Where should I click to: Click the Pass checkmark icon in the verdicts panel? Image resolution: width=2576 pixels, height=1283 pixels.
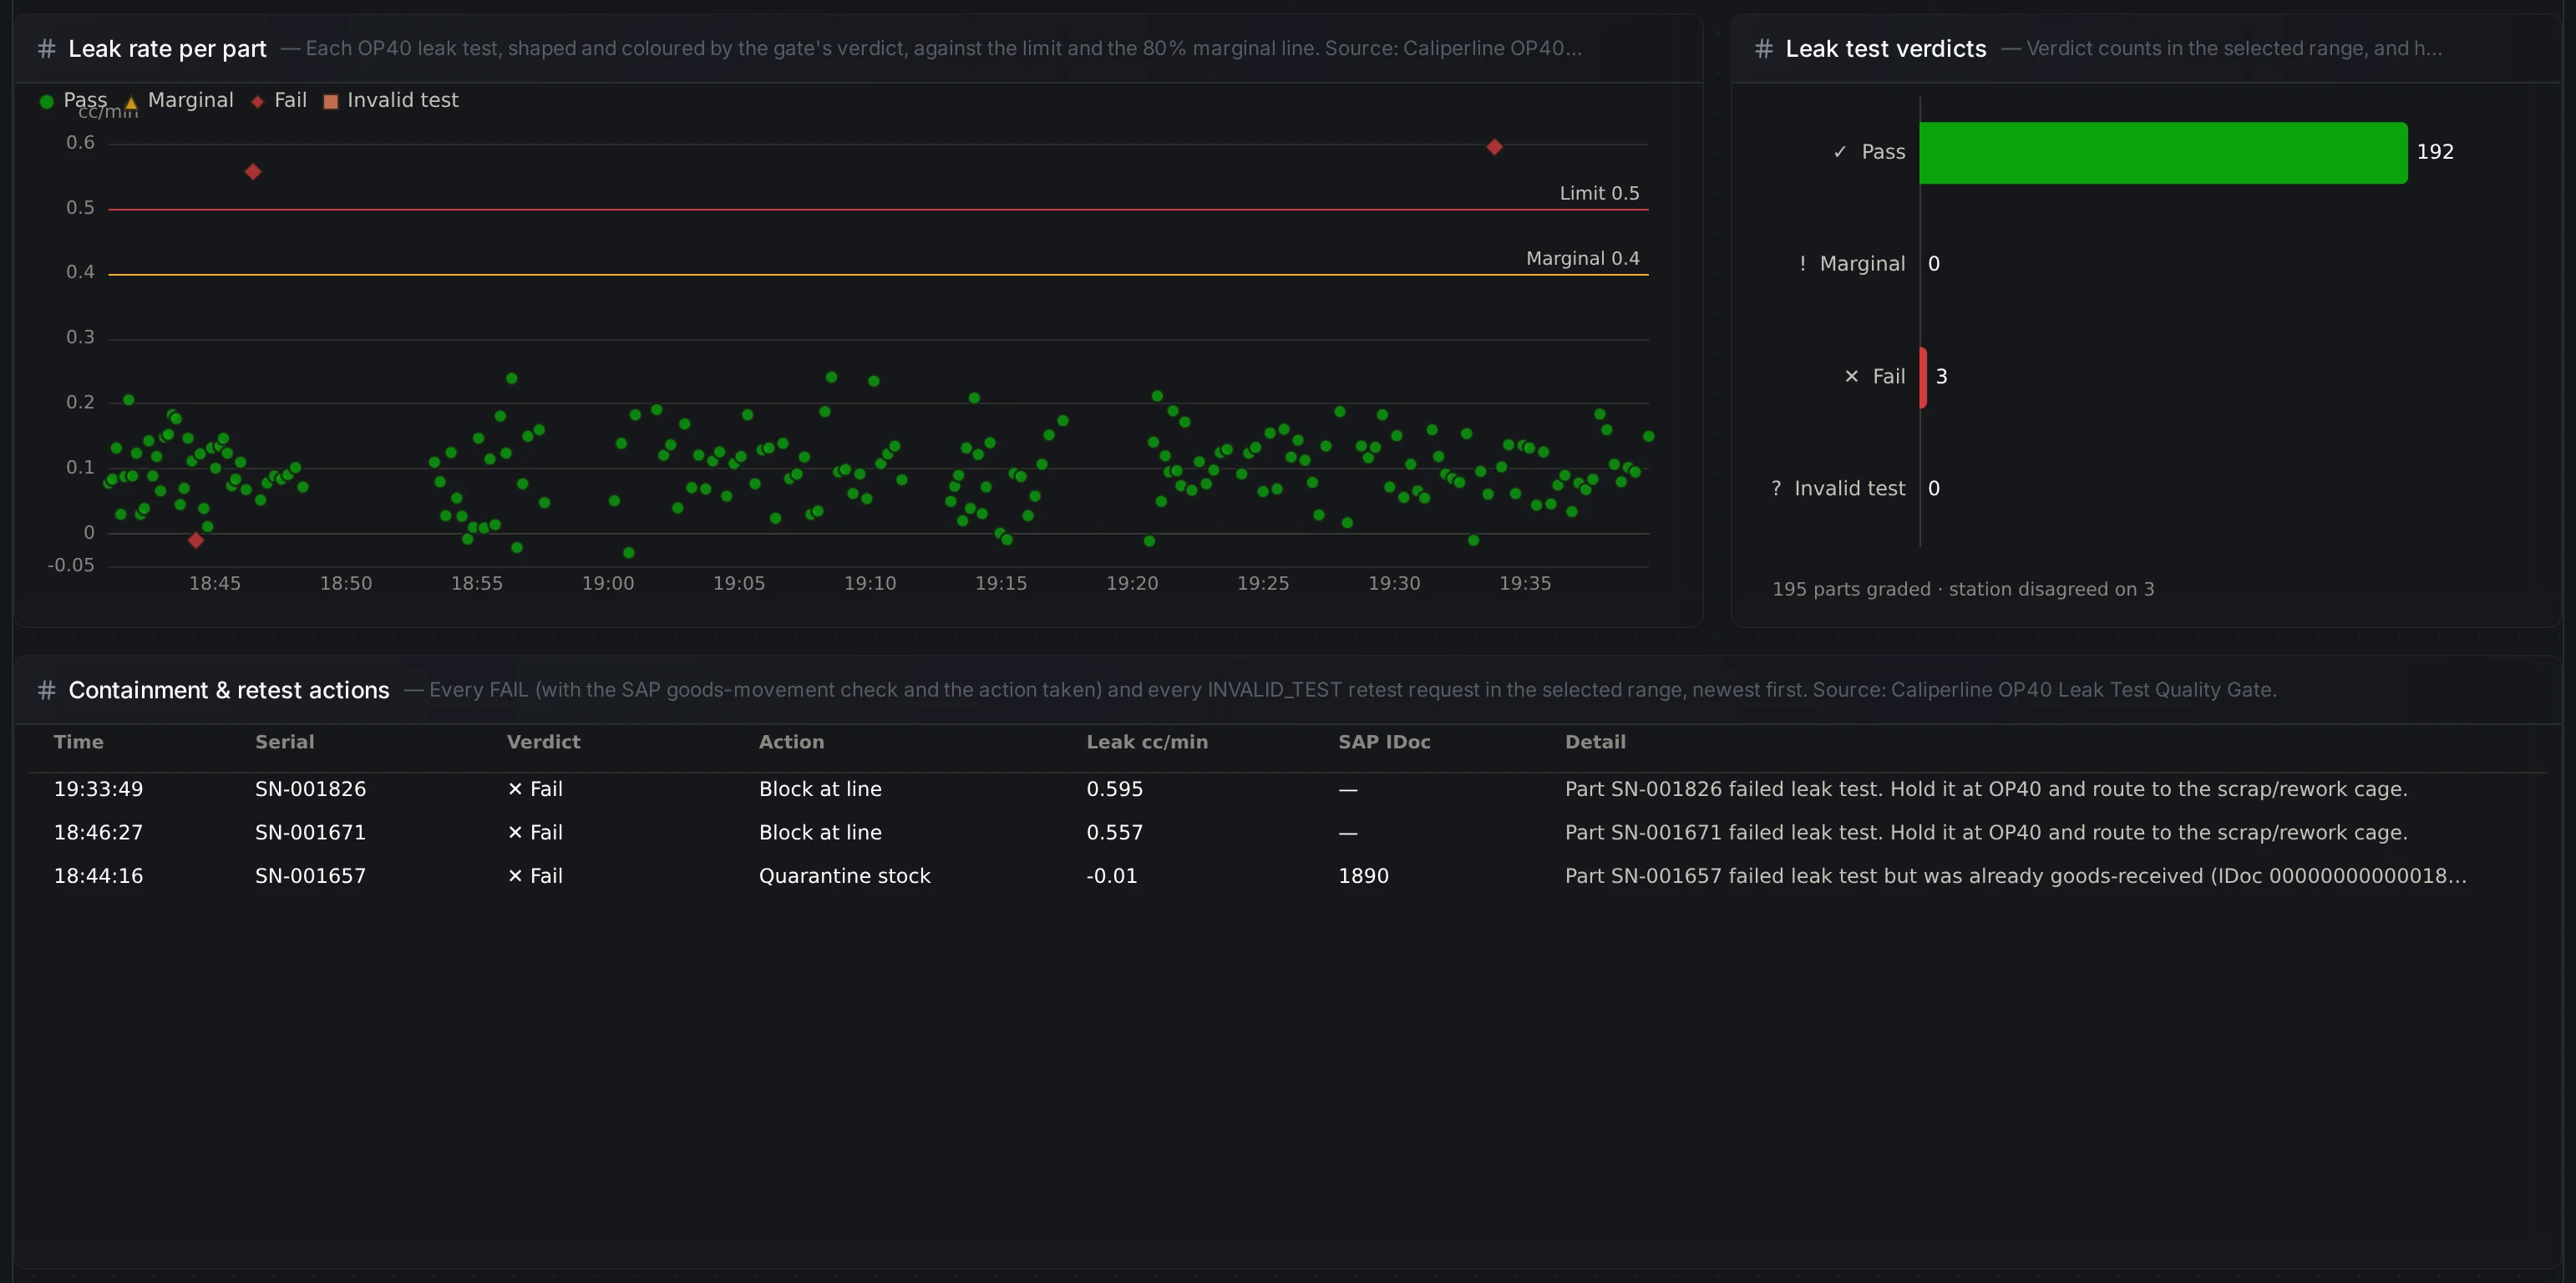pyautogui.click(x=1840, y=152)
